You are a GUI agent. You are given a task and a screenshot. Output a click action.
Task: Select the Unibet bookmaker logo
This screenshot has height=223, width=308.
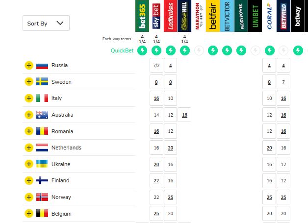pos(256,16)
